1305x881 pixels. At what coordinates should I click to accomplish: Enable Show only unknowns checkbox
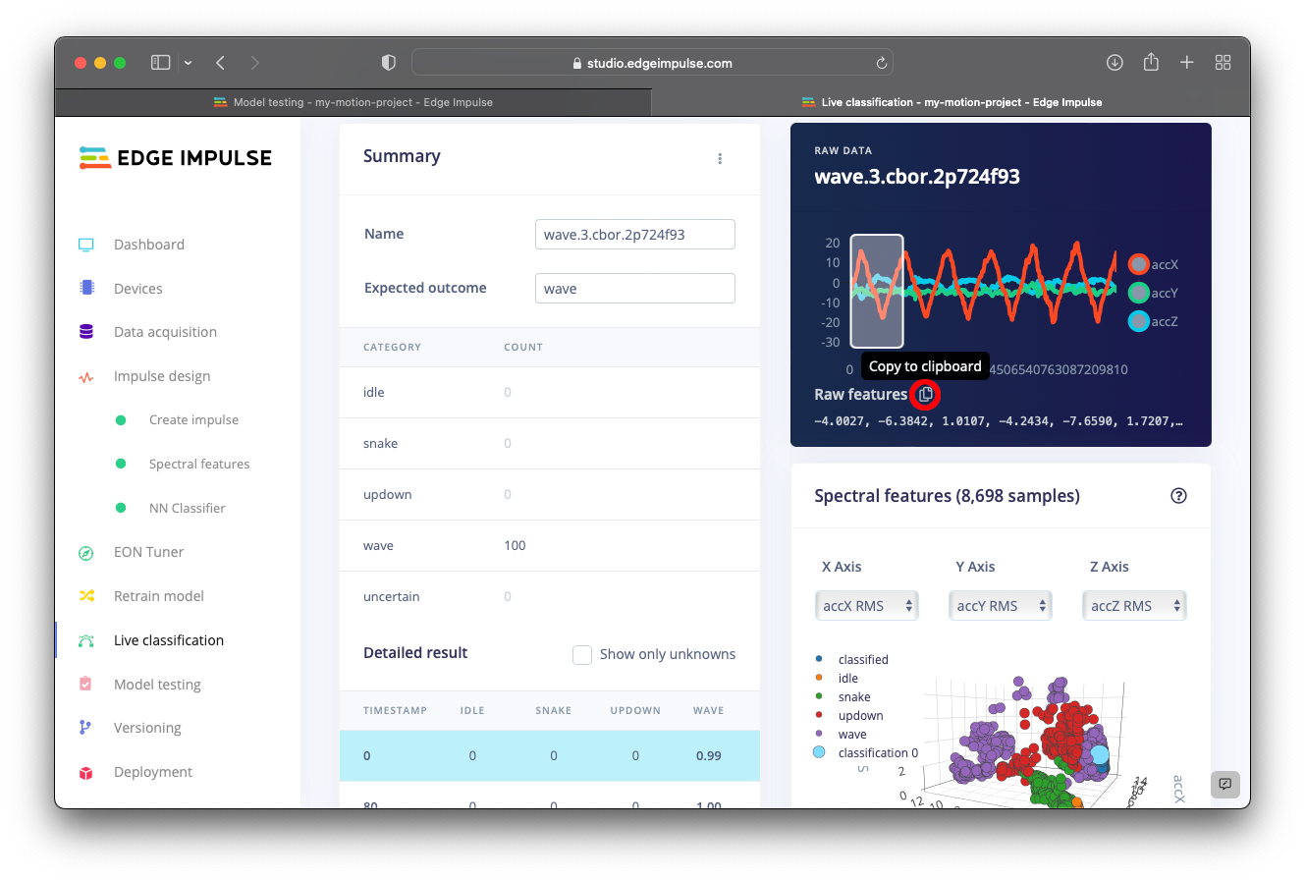pos(582,654)
